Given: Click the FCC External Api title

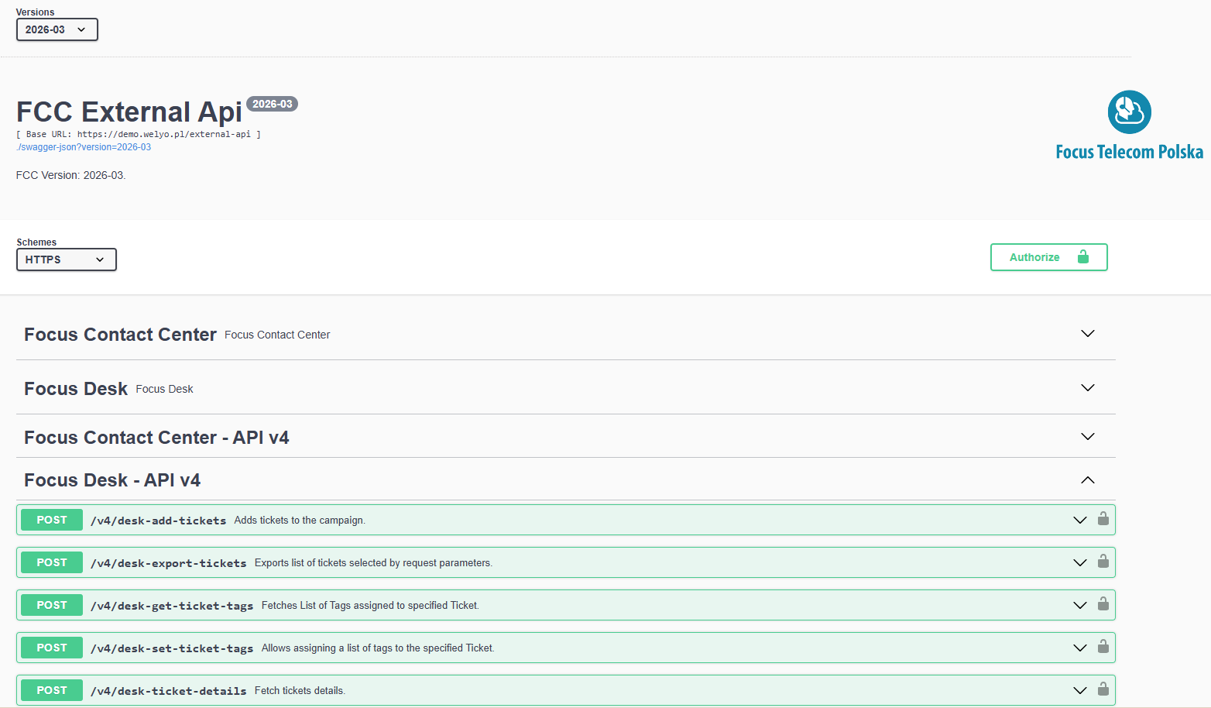Looking at the screenshot, I should (x=129, y=112).
